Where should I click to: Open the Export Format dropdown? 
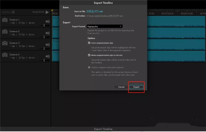(105, 26)
